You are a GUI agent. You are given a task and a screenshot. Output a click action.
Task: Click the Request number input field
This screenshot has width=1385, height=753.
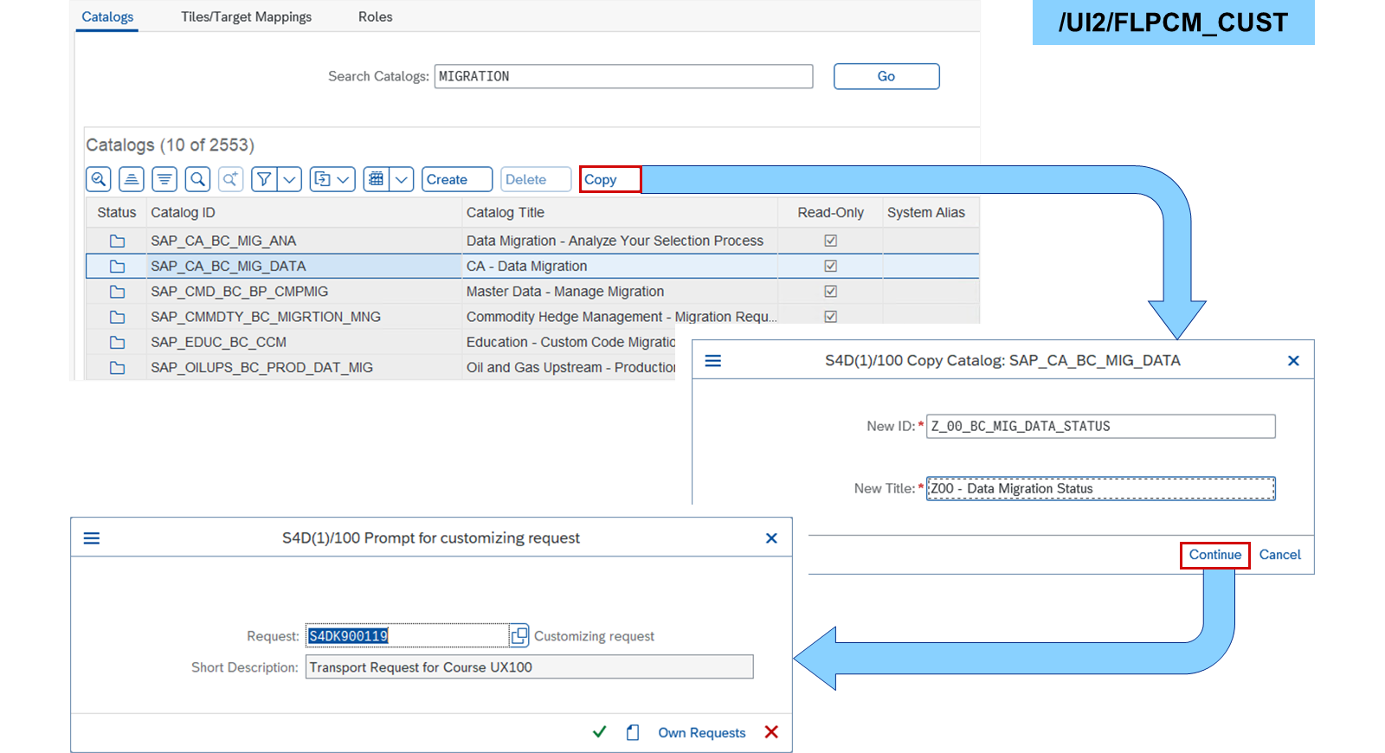tap(407, 636)
